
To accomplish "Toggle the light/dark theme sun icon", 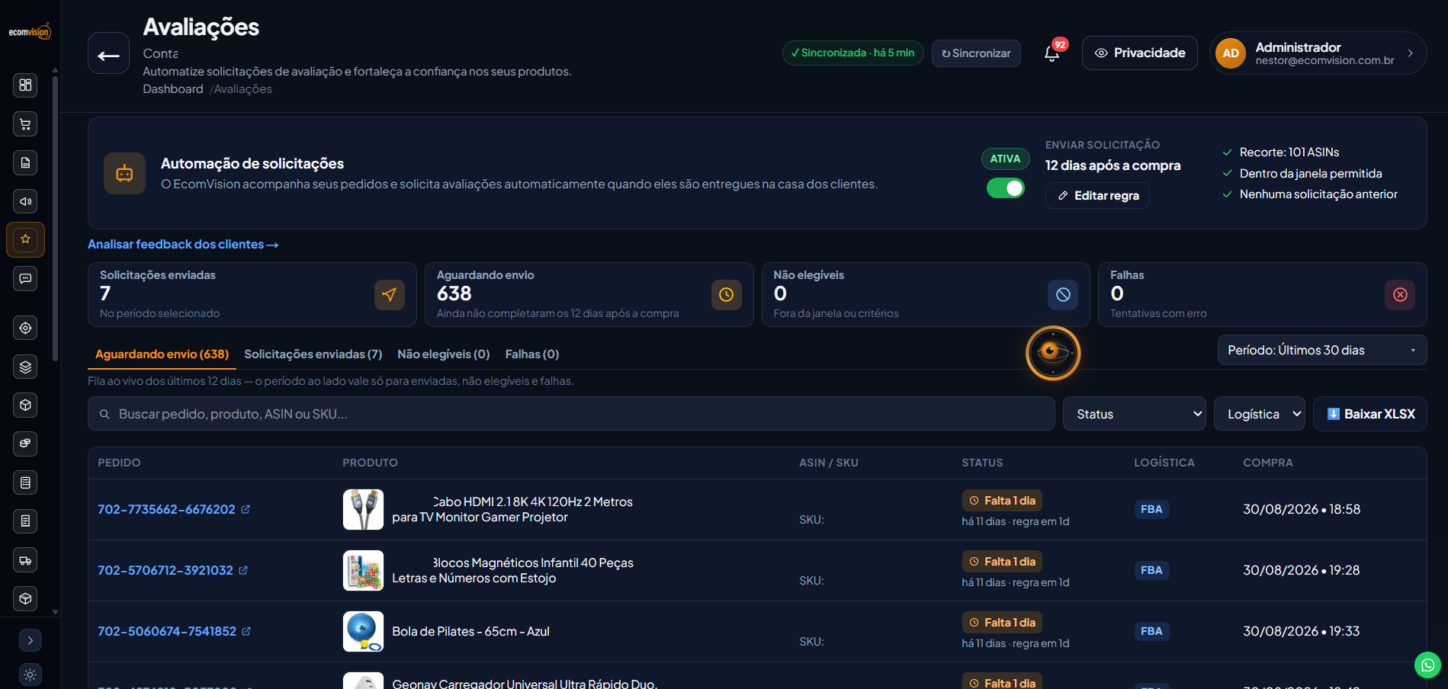I will [30, 675].
